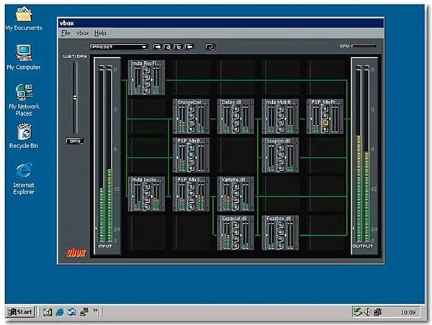Click top button in Karlette.dll module
Image resolution: width=432 pixels, height=325 pixels.
[x=236, y=187]
